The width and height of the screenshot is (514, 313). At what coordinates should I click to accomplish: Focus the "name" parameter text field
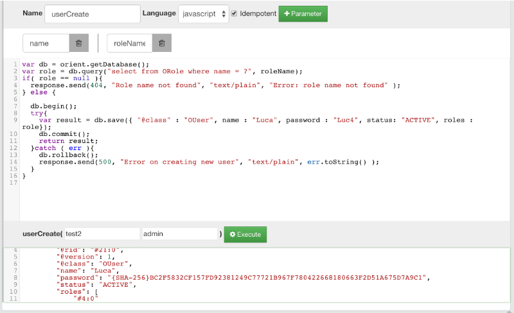point(46,43)
